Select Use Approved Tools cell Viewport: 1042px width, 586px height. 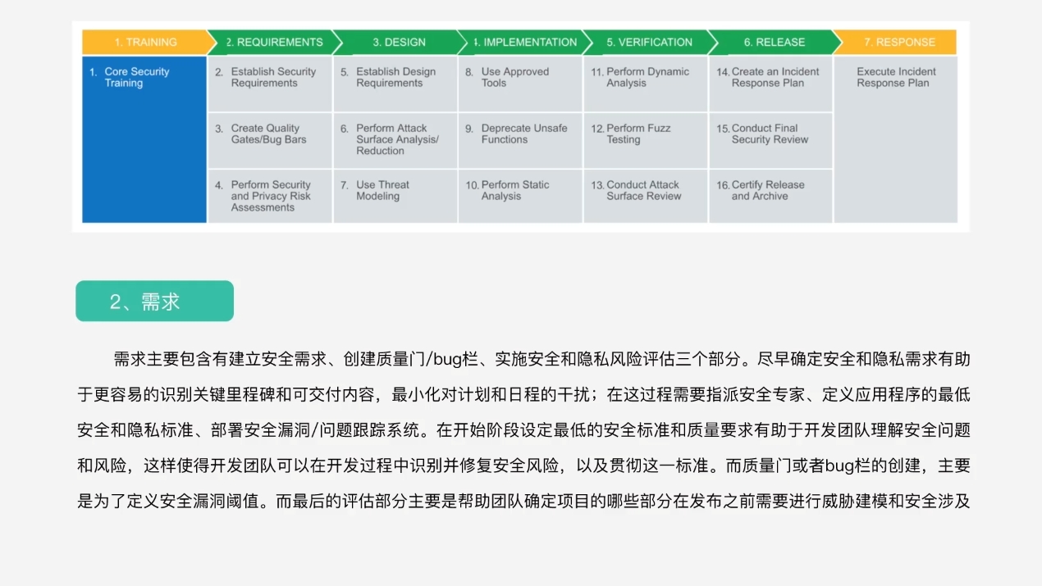pos(520,84)
